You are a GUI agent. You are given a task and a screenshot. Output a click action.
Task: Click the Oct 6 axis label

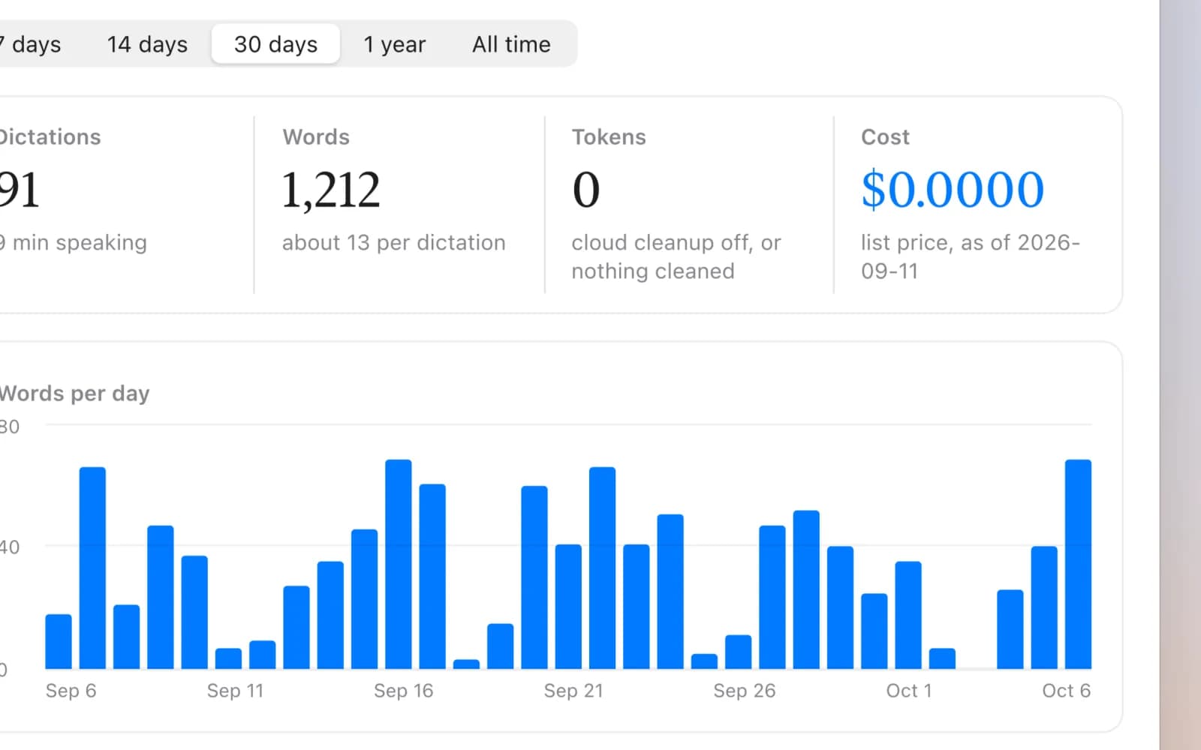click(1066, 691)
